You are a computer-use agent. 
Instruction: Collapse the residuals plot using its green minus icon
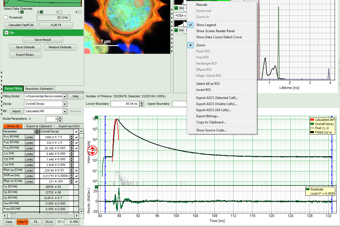96,187
